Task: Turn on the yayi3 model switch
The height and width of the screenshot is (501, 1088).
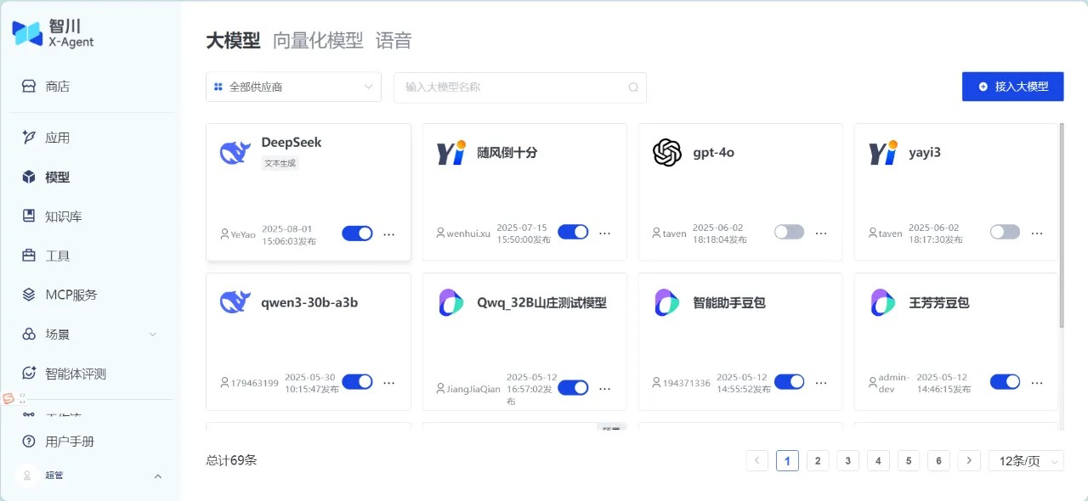Action: [1005, 232]
